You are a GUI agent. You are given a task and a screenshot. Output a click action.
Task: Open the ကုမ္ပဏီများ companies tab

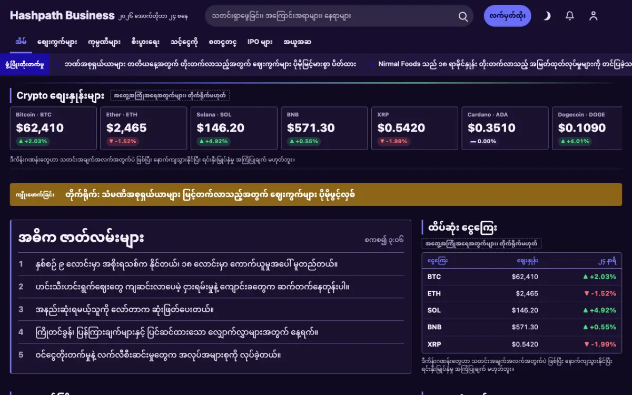pyautogui.click(x=104, y=42)
